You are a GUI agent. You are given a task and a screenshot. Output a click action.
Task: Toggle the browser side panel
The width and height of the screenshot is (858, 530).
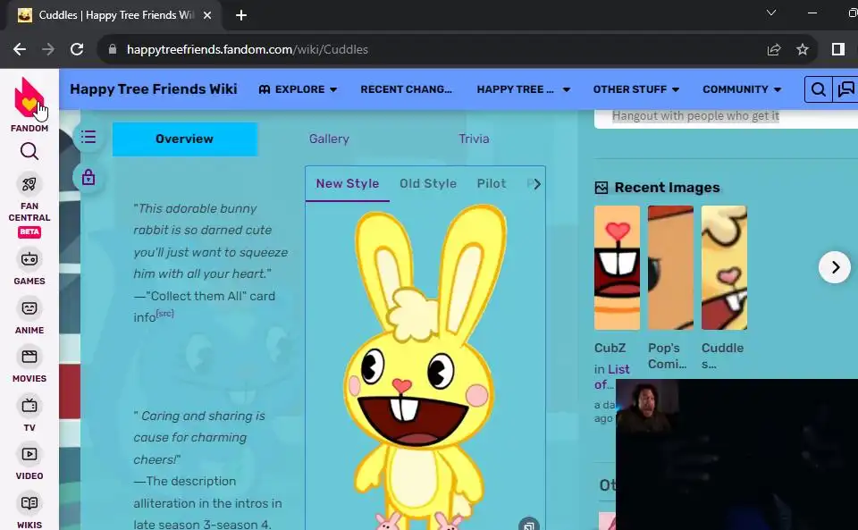pyautogui.click(x=837, y=49)
